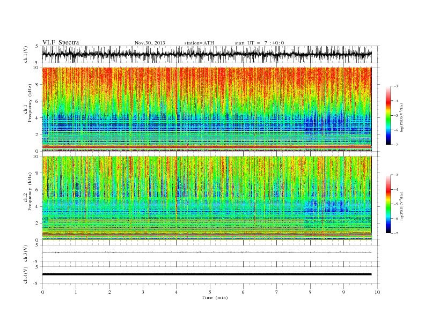Image resolution: width=425 pixels, height=328 pixels.
Task: Select the date text "Nov.30, 2013"
Action: click(x=150, y=43)
